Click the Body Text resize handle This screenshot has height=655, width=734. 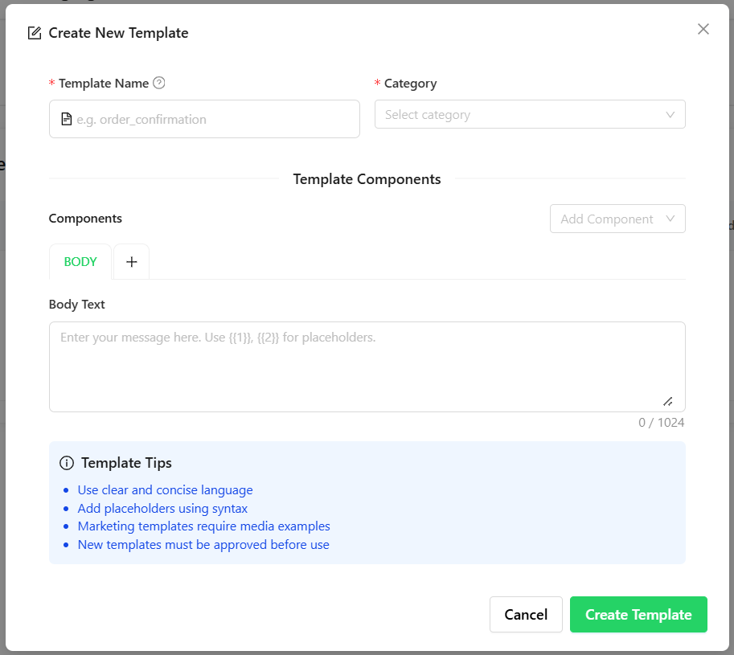coord(667,401)
